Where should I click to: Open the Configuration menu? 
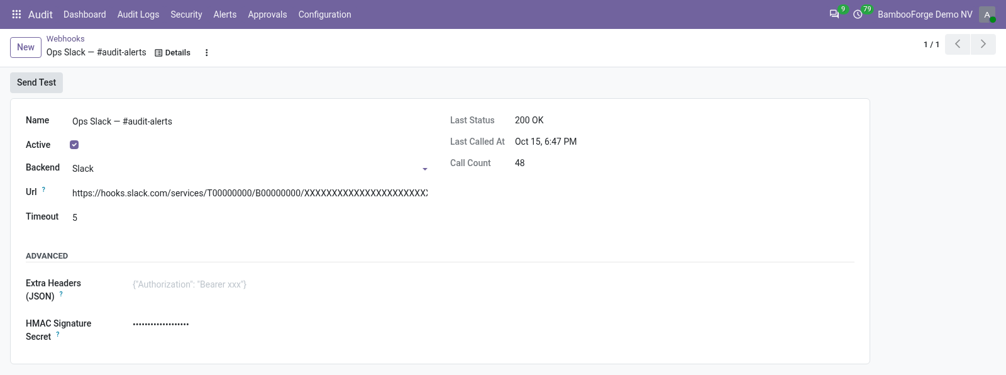click(324, 14)
